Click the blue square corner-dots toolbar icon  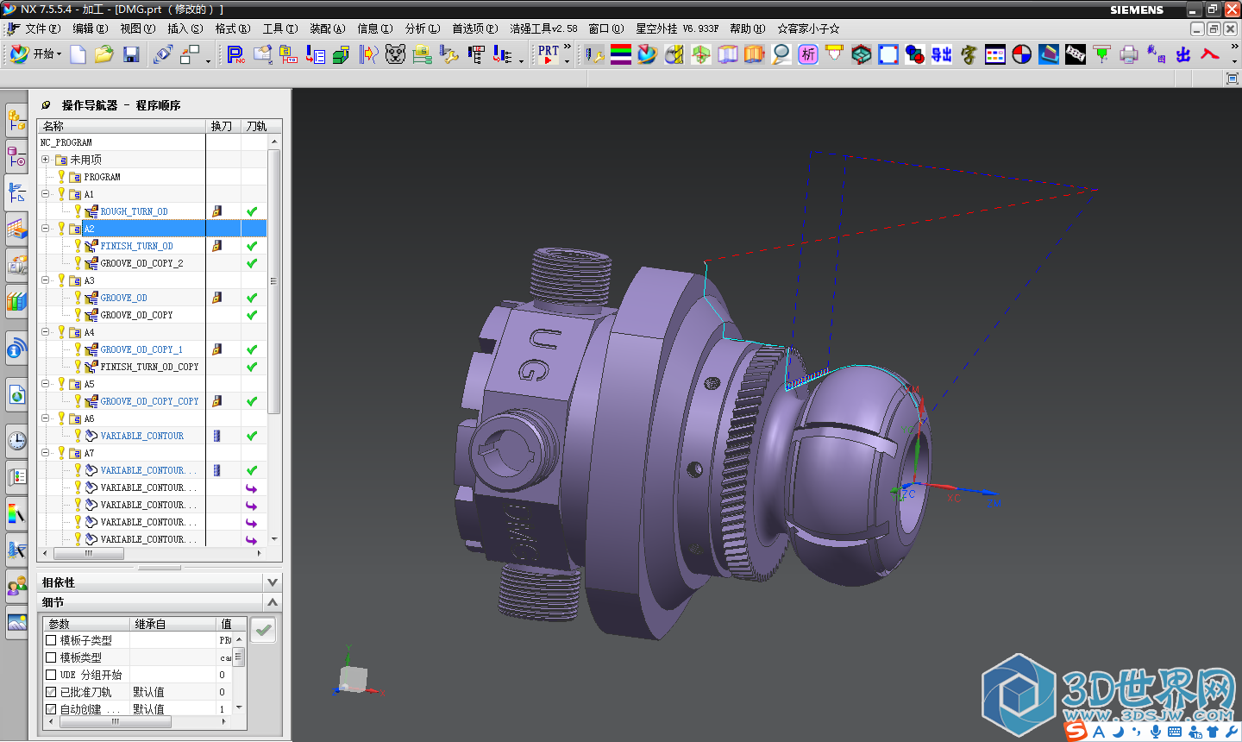[x=888, y=54]
